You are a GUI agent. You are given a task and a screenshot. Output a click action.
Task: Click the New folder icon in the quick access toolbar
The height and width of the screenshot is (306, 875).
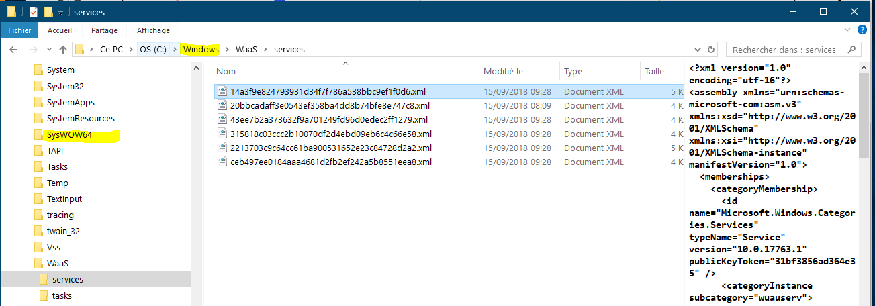point(48,12)
